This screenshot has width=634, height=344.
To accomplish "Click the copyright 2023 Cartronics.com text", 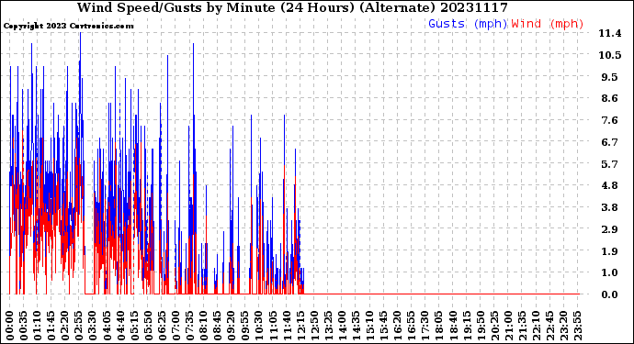I will pyautogui.click(x=68, y=26).
